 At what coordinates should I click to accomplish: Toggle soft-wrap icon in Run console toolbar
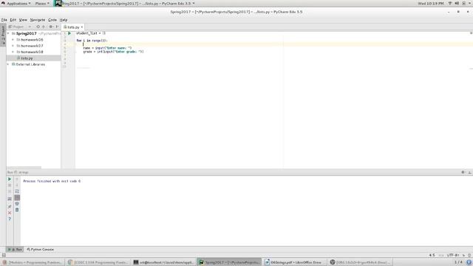pos(17,191)
